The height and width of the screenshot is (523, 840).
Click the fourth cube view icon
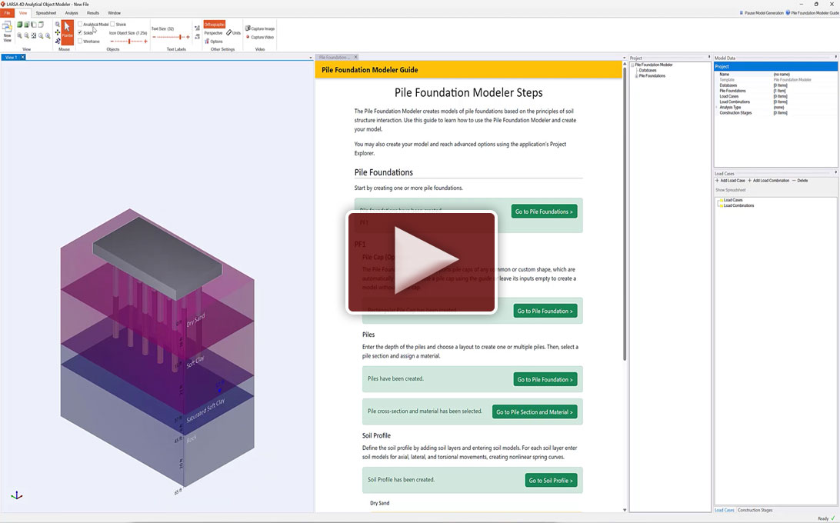pos(41,25)
